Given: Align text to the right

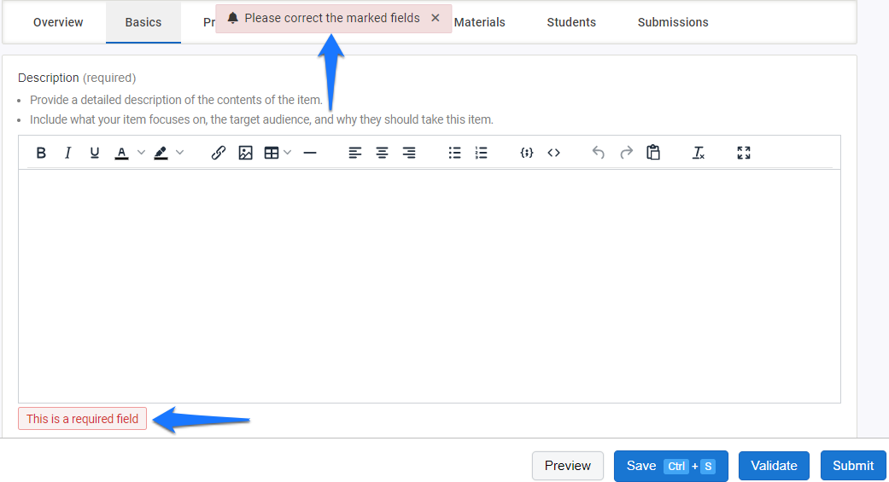Looking at the screenshot, I should tap(409, 153).
